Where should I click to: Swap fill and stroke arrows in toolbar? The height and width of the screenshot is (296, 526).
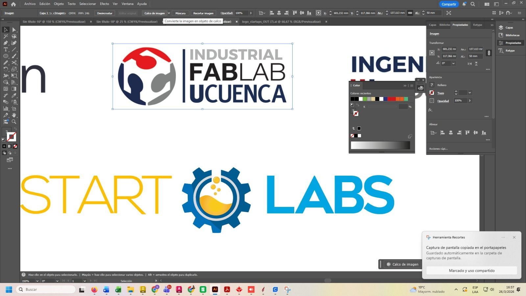pos(15,129)
